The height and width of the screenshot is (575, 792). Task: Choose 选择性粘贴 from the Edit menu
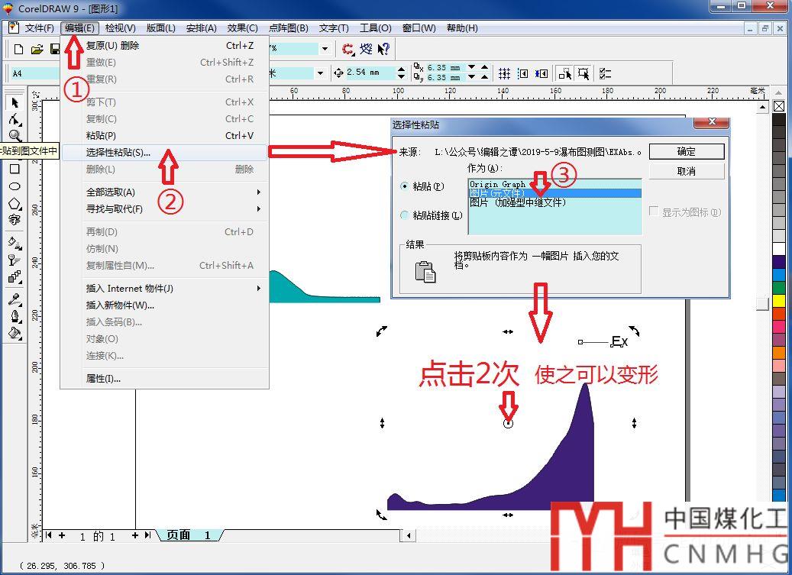pos(118,153)
